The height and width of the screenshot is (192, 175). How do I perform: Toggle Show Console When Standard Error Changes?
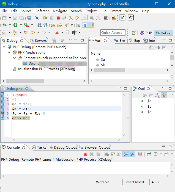click(132, 154)
